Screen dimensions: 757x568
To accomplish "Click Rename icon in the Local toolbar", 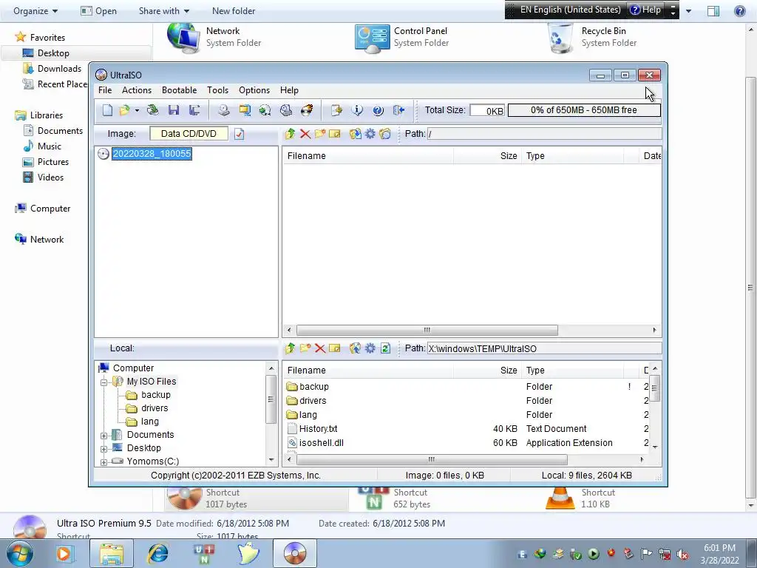I will (x=335, y=348).
